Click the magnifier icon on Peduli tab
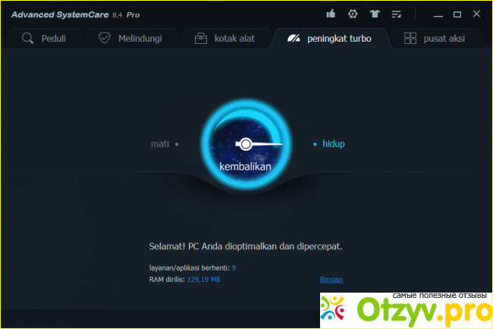The width and height of the screenshot is (493, 329). click(x=27, y=39)
